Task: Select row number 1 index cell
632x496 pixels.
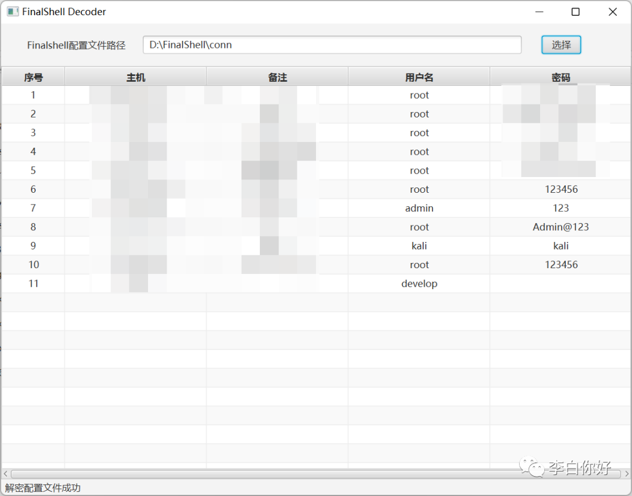Action: (x=33, y=95)
